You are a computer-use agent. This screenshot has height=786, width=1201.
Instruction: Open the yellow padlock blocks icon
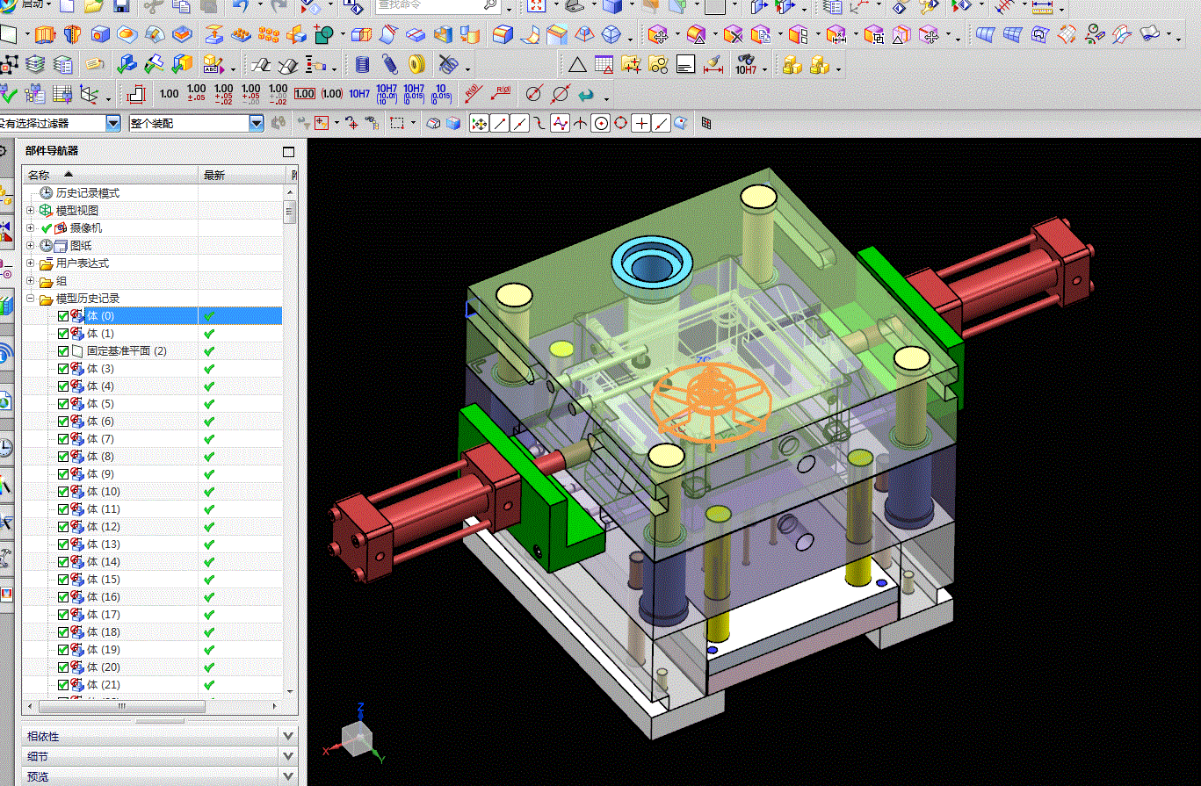[x=792, y=65]
